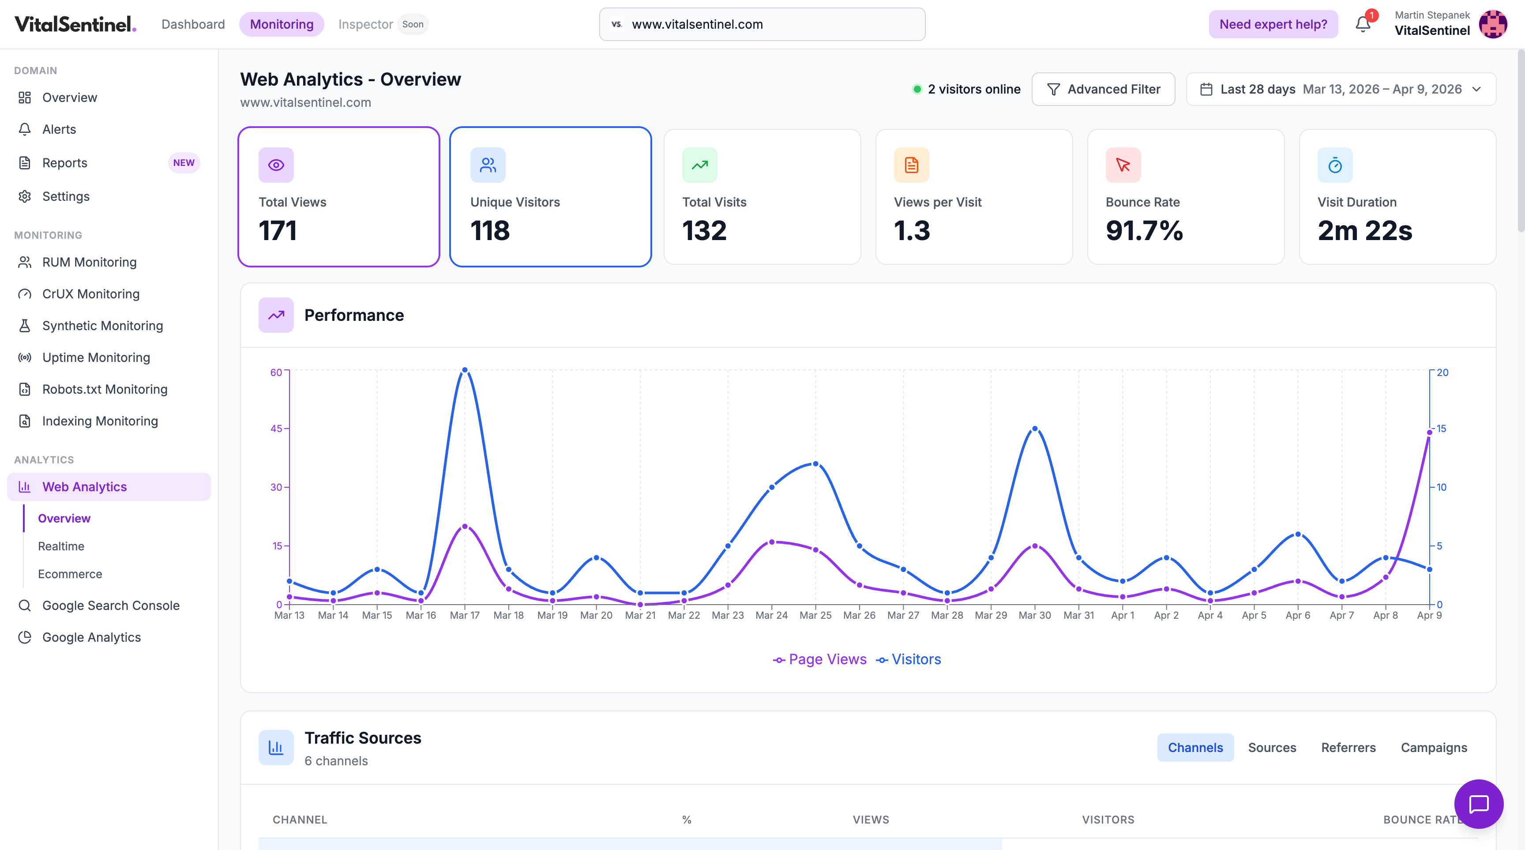Toggle the Visitors series in chart legend
Screen dimensions: 1525x850
[909, 659]
